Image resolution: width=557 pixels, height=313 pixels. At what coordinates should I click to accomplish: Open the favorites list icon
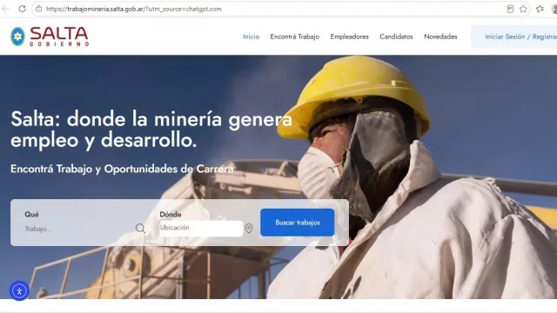(540, 9)
